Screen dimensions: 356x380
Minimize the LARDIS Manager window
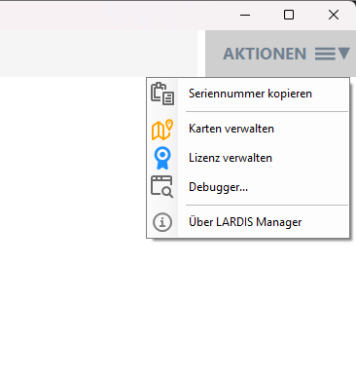coord(245,15)
